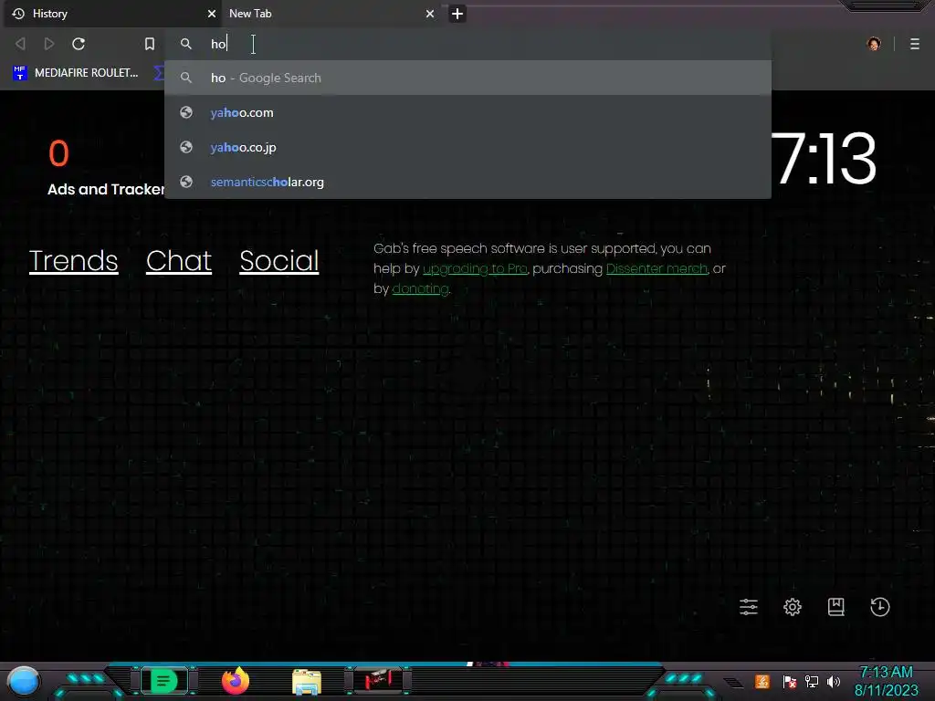Reload the current page

79,44
